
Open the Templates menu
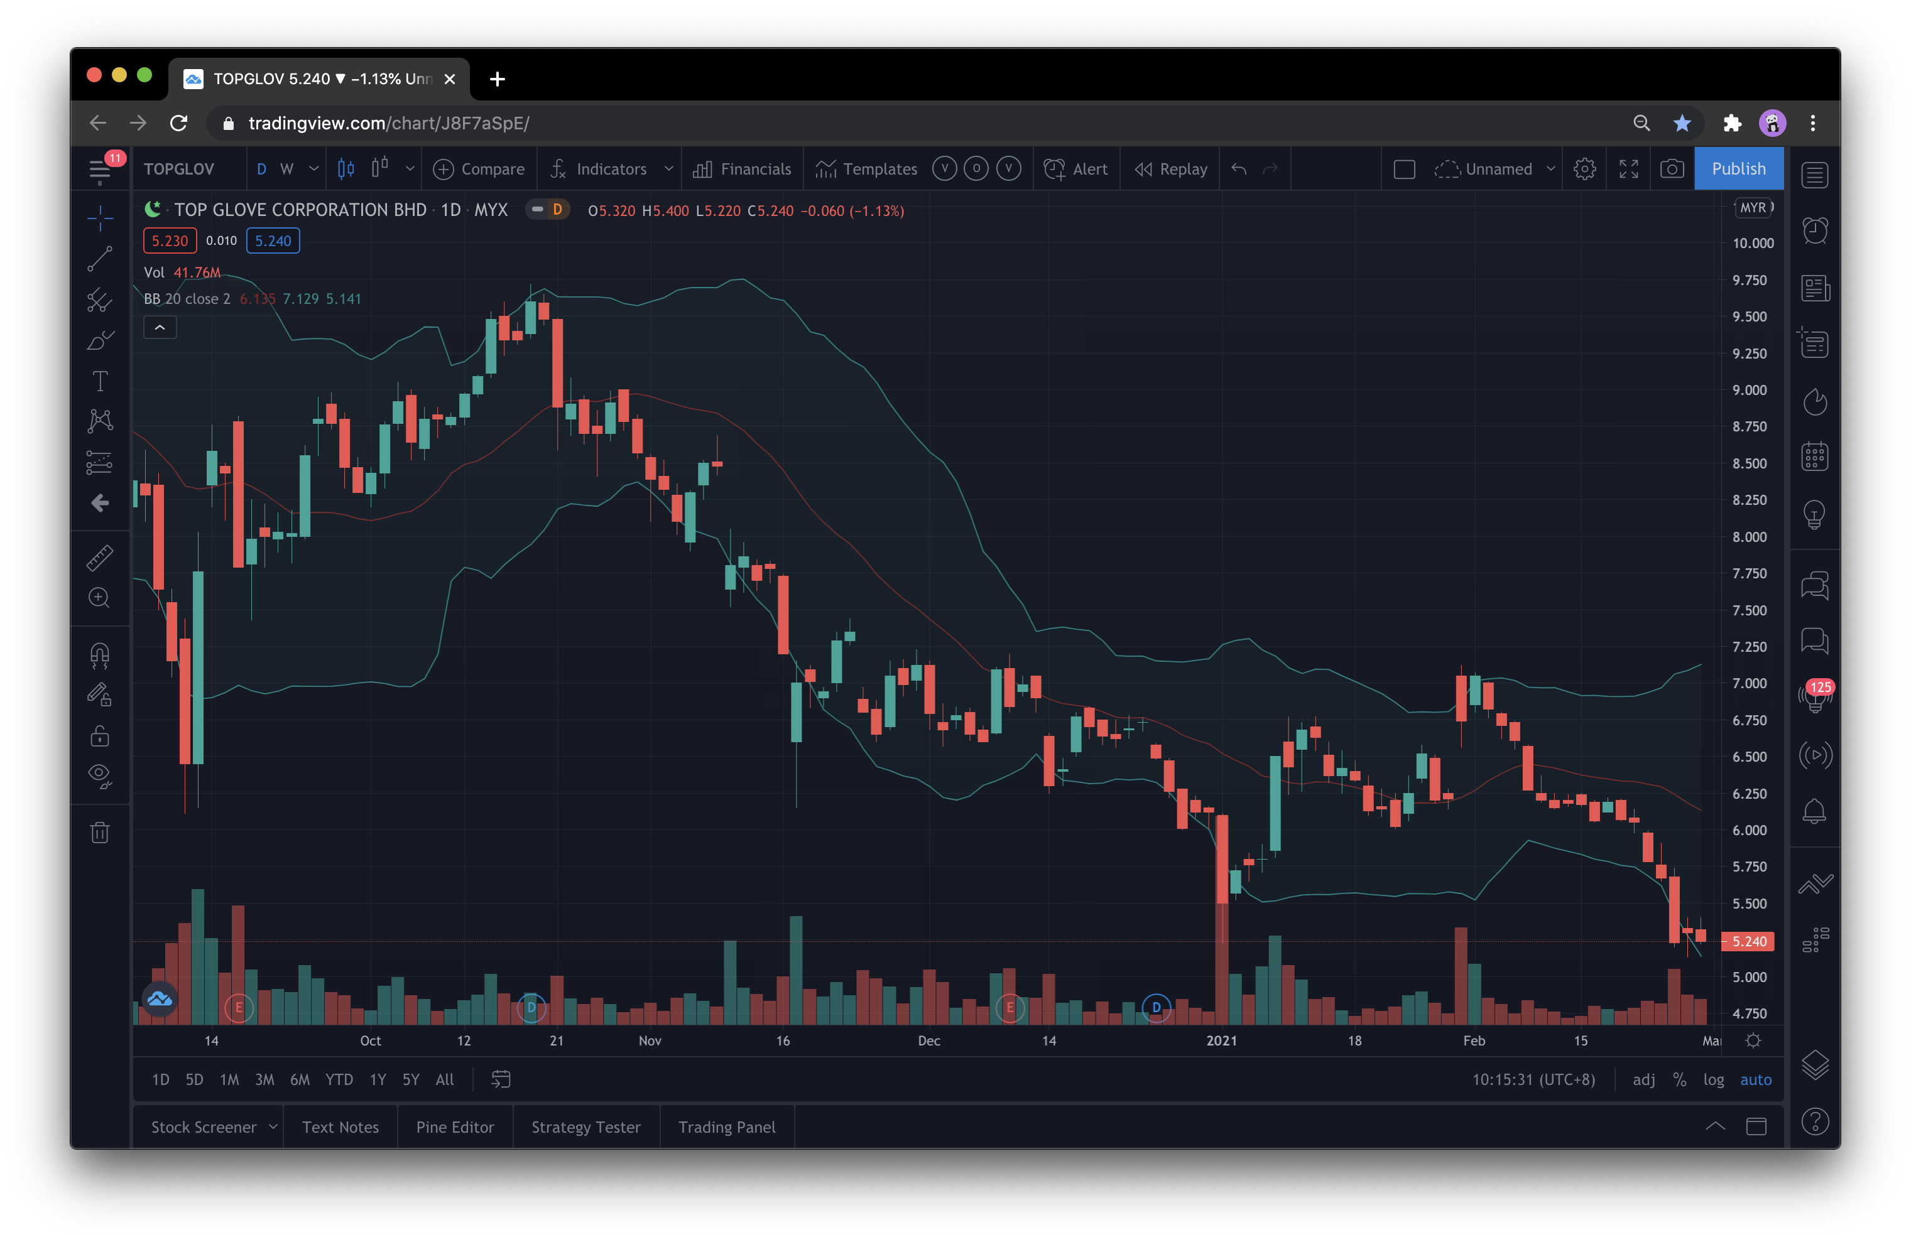pos(867,170)
